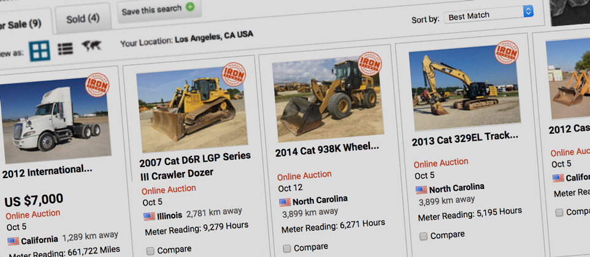Screen dimensions: 590x257
Task: Check Compare for Cat D6R Crawler Dozer
Action: pos(150,251)
